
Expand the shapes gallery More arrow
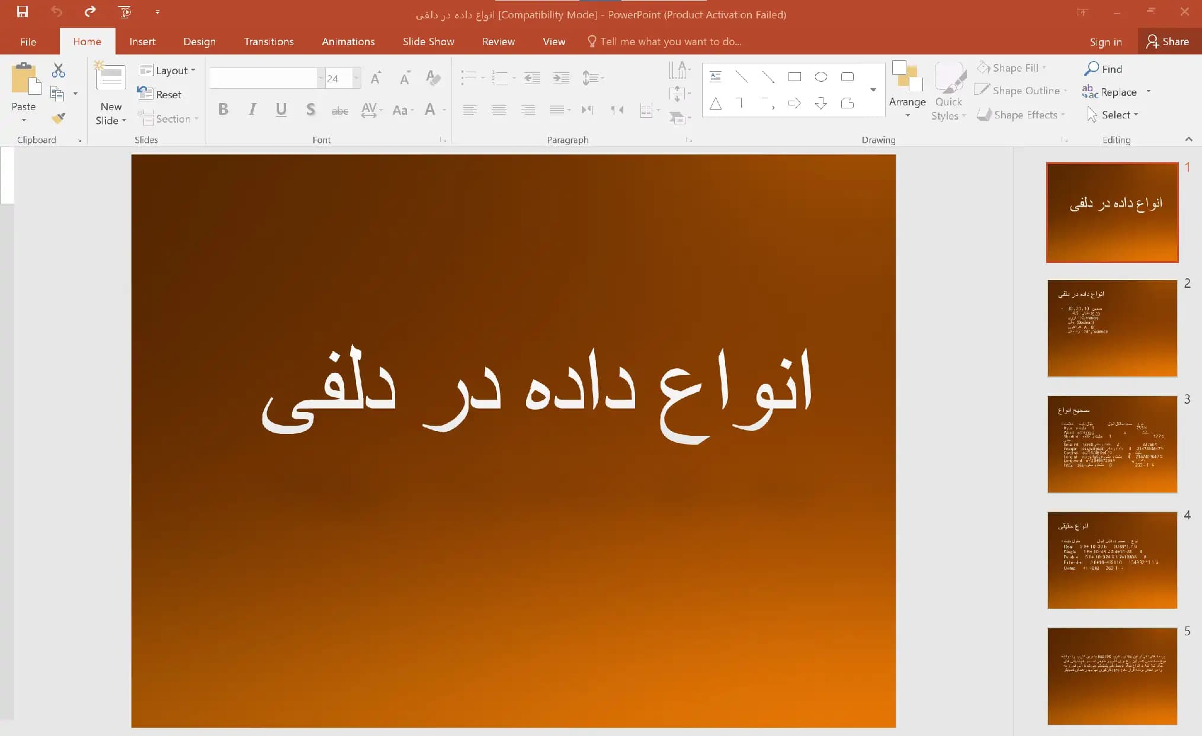873,90
